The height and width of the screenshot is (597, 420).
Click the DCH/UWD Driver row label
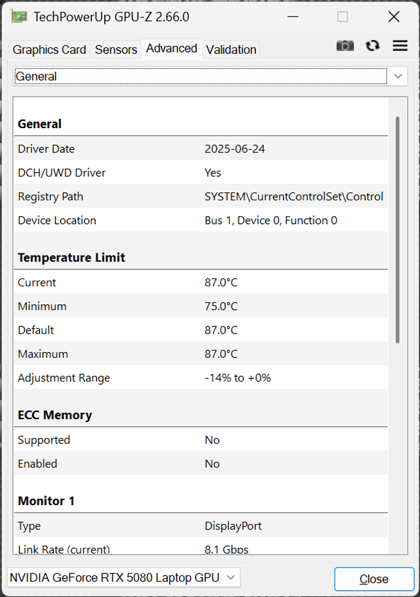pyautogui.click(x=62, y=173)
